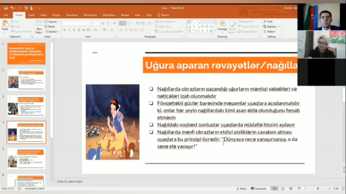Click the Underline formatting icon

[x=74, y=30]
